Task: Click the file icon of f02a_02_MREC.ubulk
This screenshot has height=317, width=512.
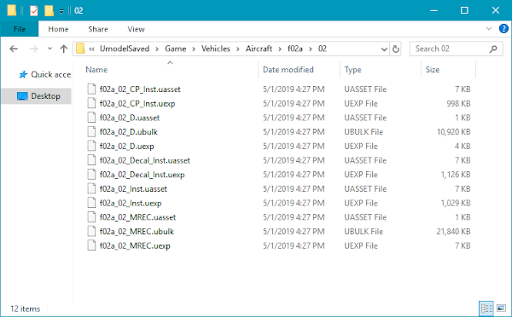Action: click(91, 231)
